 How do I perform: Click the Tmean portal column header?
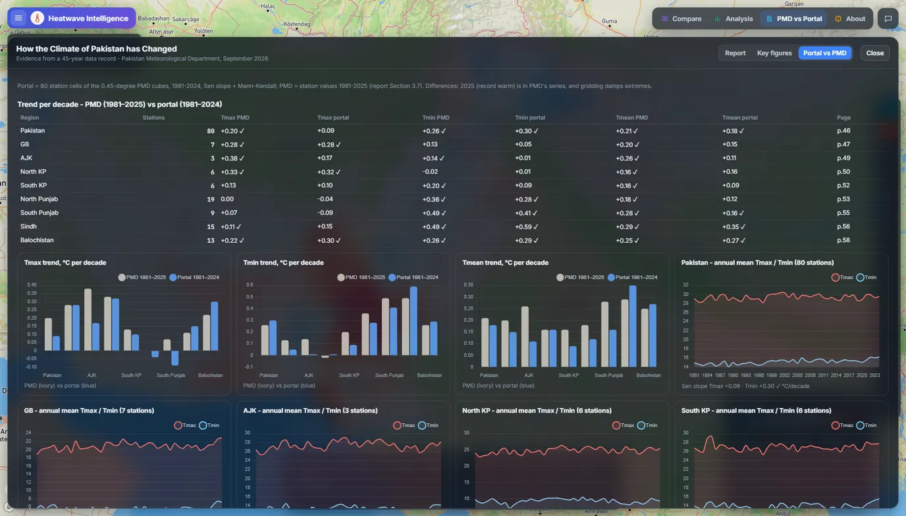740,118
